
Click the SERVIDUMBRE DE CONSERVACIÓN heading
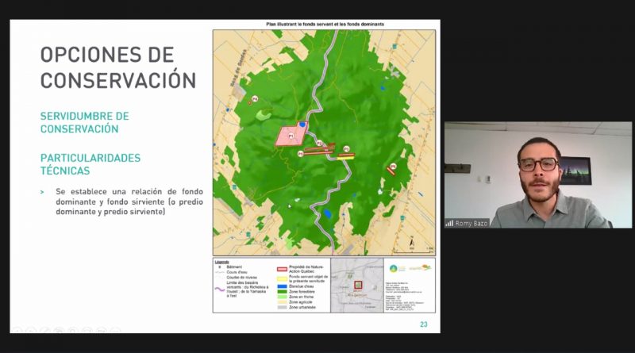point(84,122)
